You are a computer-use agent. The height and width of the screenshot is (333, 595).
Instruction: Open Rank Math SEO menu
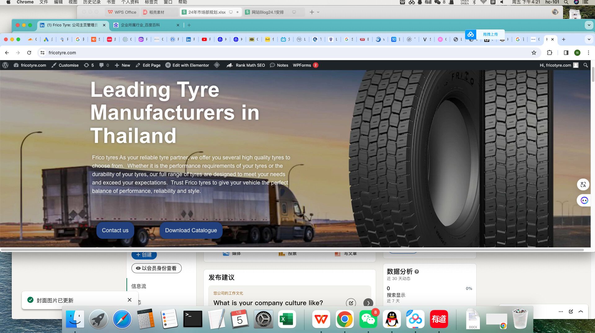click(246, 65)
